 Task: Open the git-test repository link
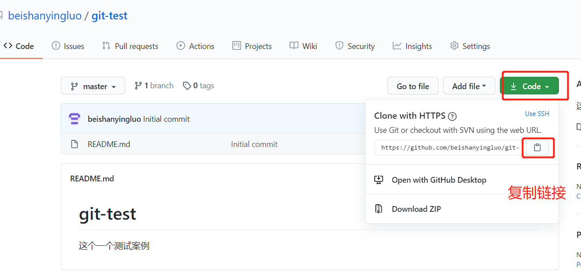(109, 16)
